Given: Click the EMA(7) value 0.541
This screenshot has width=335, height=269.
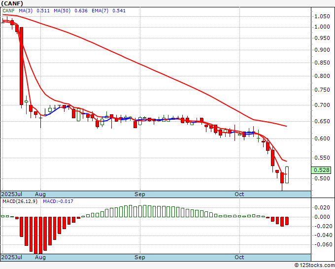Looking at the screenshot, I should click(119, 11).
